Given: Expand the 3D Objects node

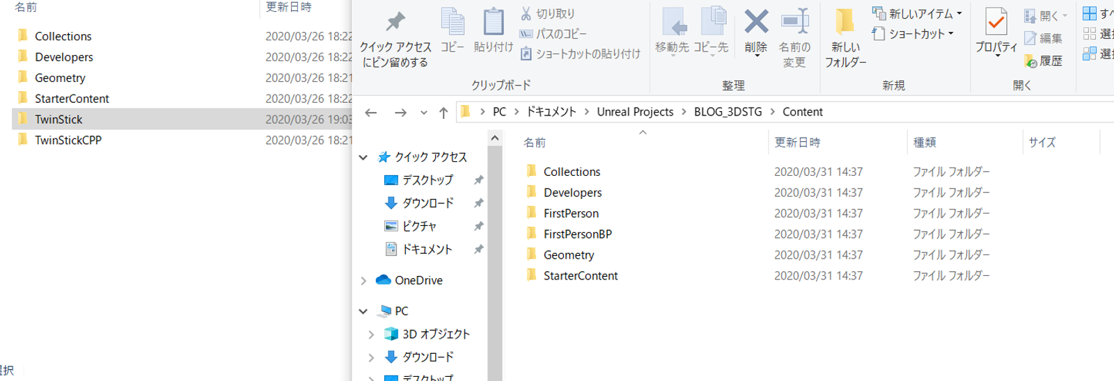Looking at the screenshot, I should 371,334.
